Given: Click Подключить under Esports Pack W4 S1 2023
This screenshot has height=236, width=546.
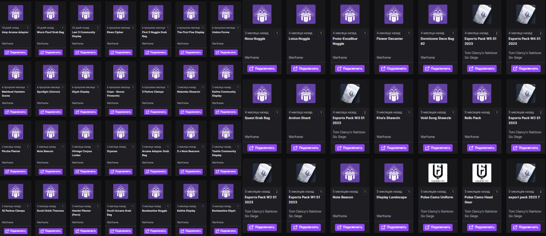Looking at the screenshot, I should [x=526, y=69].
